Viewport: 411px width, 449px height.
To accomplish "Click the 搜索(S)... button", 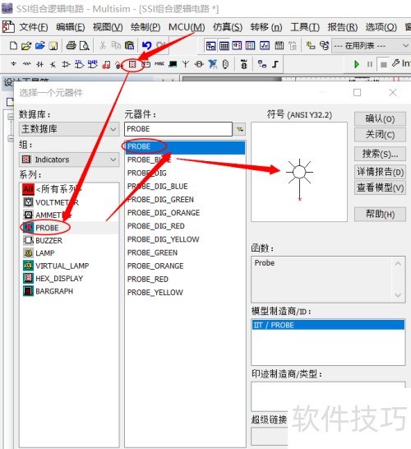I will [380, 154].
